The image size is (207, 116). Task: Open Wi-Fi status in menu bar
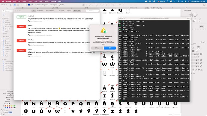178,1
